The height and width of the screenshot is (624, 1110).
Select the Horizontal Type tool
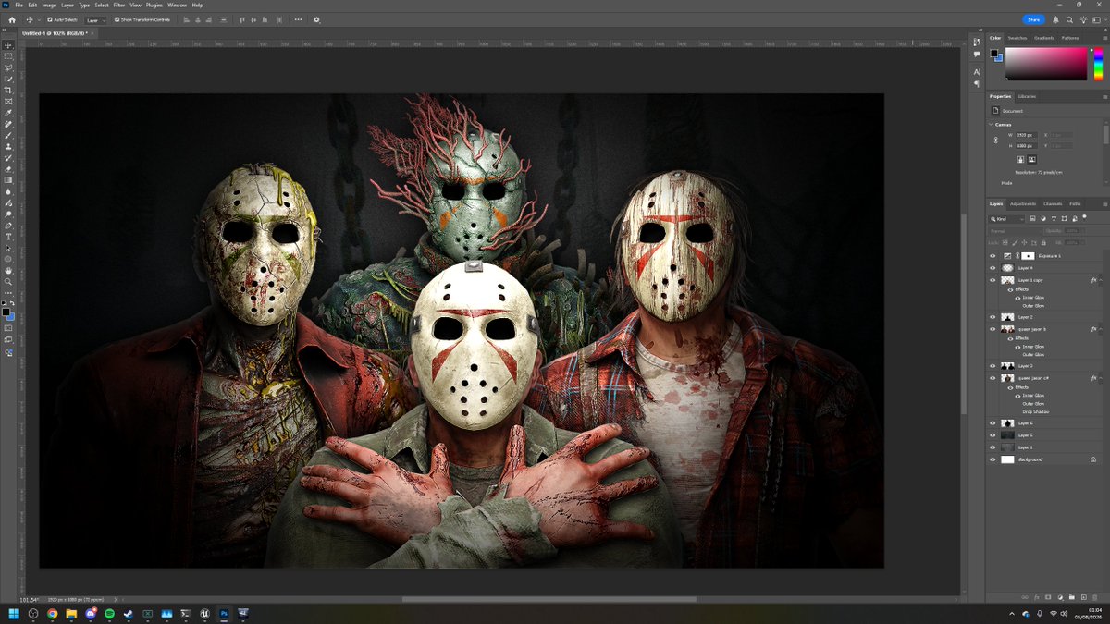[x=8, y=237]
